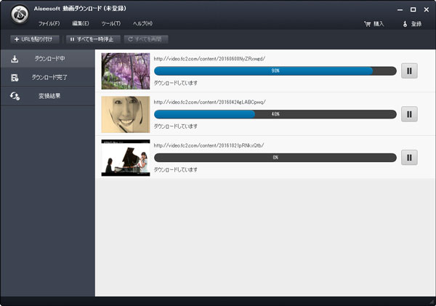436x306 pixels.
Task: Expand the ツール(T) menu
Action: pyautogui.click(x=111, y=24)
